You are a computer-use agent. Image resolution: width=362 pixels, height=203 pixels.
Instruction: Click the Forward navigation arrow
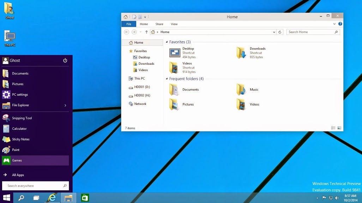tap(134, 32)
